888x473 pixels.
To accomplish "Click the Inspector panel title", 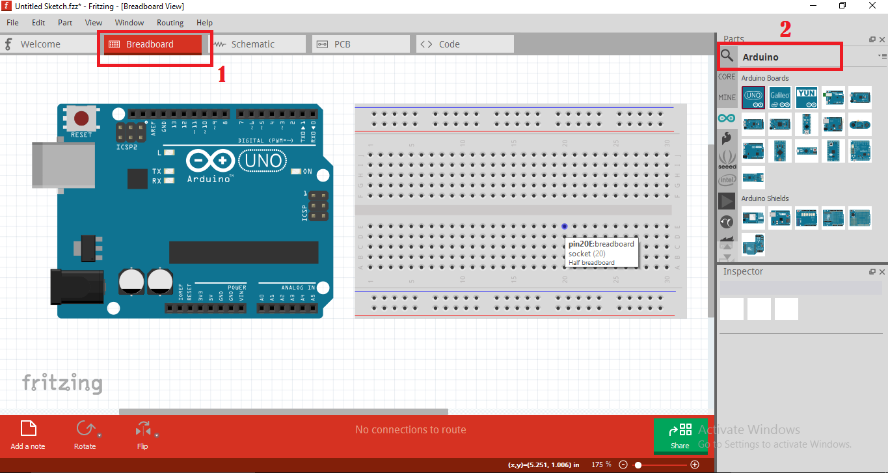I will 743,271.
